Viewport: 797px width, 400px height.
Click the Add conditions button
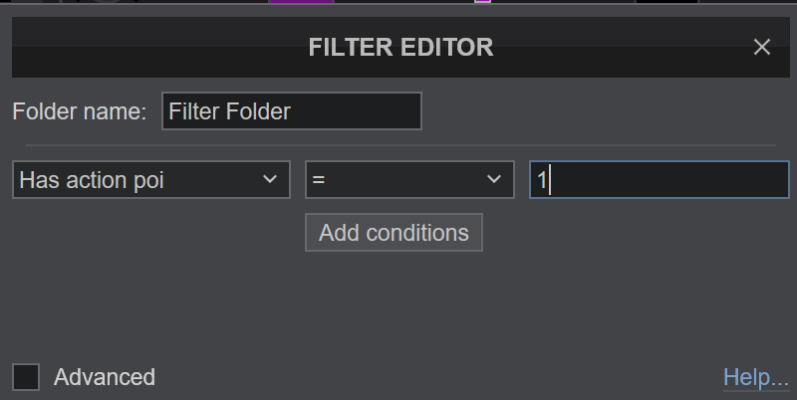[394, 233]
